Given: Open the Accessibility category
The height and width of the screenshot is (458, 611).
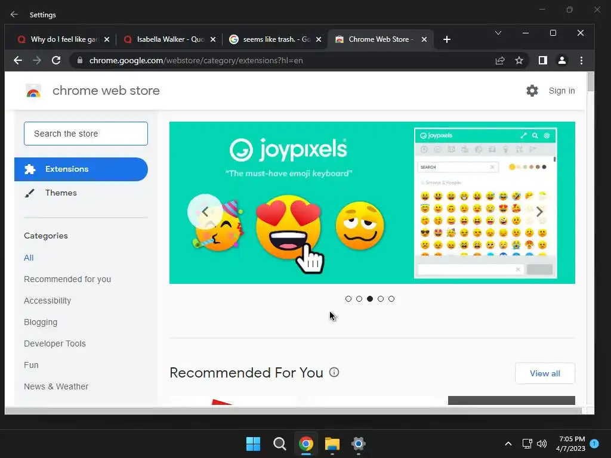Looking at the screenshot, I should pyautogui.click(x=48, y=301).
